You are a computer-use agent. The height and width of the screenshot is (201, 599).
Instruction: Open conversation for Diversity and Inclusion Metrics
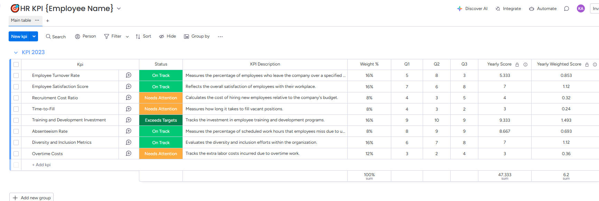coord(129,142)
